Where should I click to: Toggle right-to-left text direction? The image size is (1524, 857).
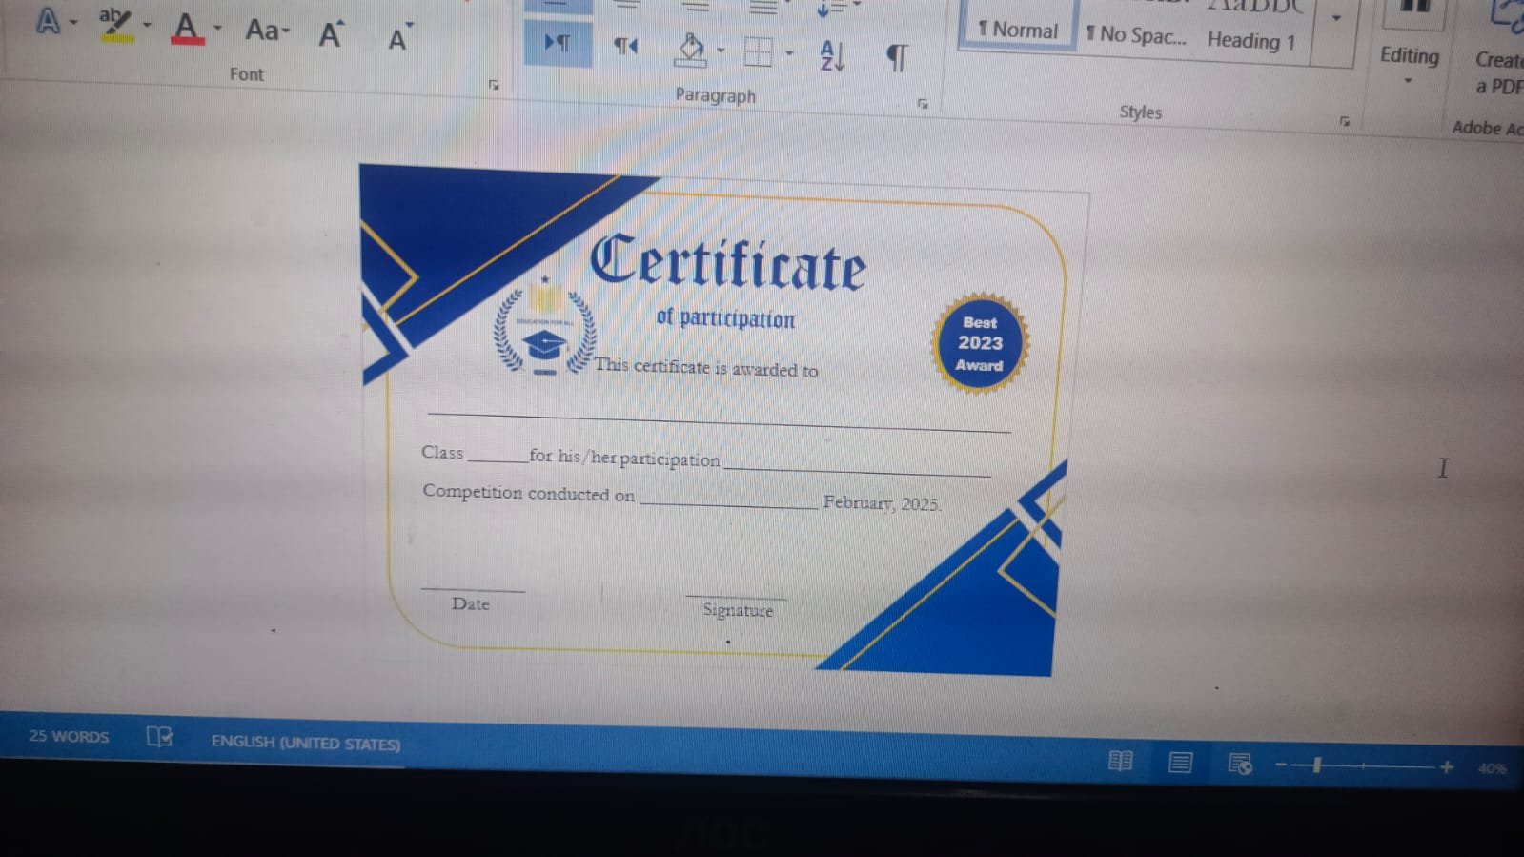point(625,46)
